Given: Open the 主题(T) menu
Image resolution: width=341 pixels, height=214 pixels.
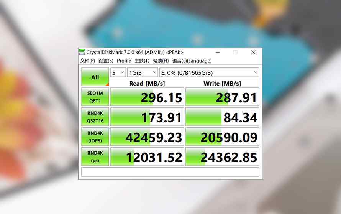Looking at the screenshot, I should tap(142, 61).
